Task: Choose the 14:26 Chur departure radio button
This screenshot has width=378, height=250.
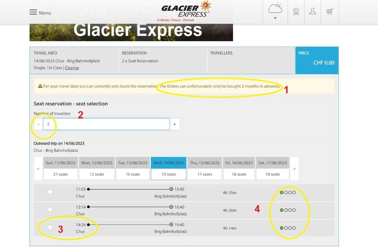Action: (50, 227)
